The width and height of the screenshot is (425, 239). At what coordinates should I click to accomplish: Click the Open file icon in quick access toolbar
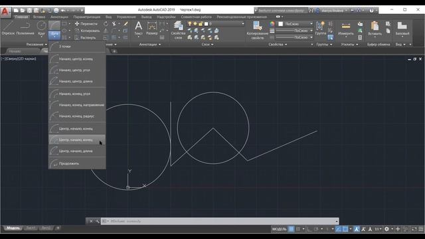23,11
